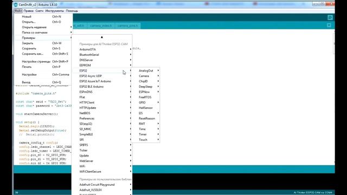The width and height of the screenshot is (347, 195).
Task: Open ESP32 Azure IoT Arduino examples
Action: coord(102,81)
